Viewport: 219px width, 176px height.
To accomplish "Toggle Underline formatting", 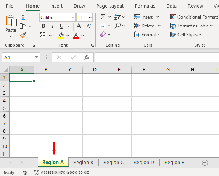I will click(x=61, y=26).
